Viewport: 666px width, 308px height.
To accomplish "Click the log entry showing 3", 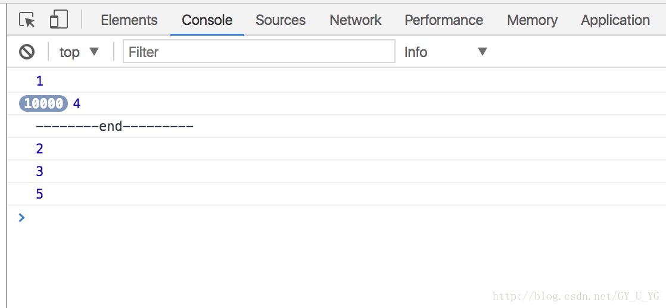I will point(39,171).
